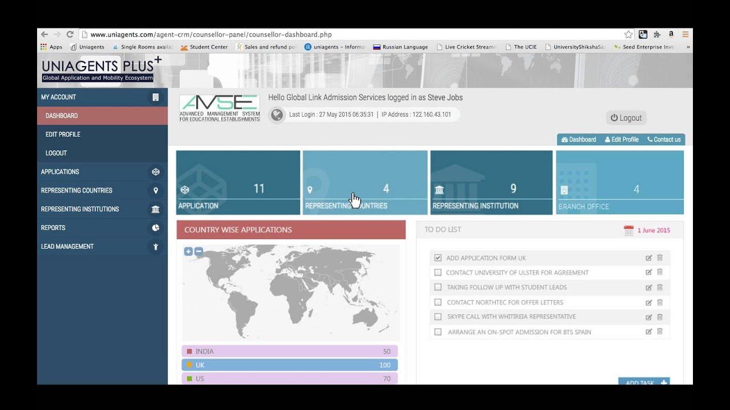Image resolution: width=730 pixels, height=410 pixels.
Task: Click Lead Management person icon in sidebar
Action: tap(155, 247)
